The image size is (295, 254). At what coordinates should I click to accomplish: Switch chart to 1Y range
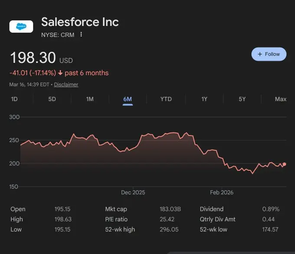click(x=204, y=99)
